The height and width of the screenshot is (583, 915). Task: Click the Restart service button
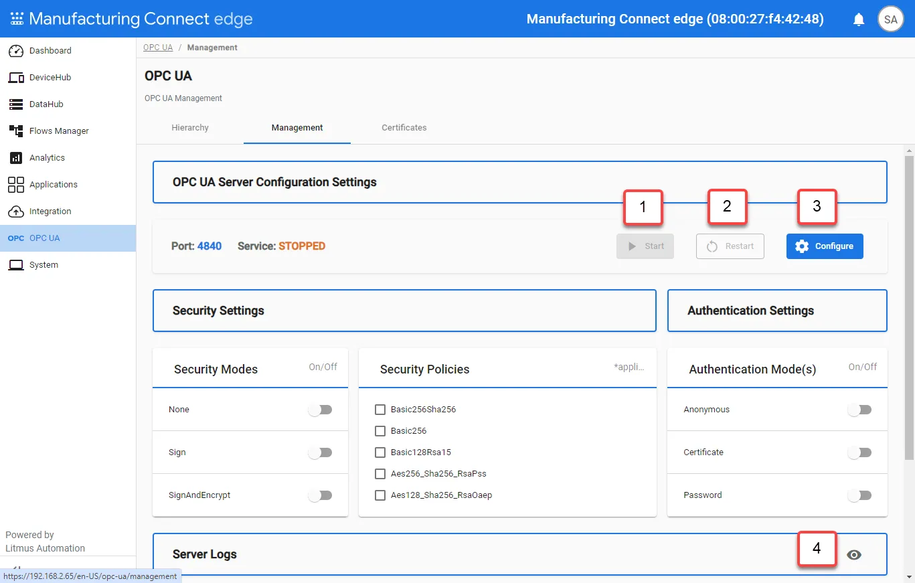click(x=730, y=246)
